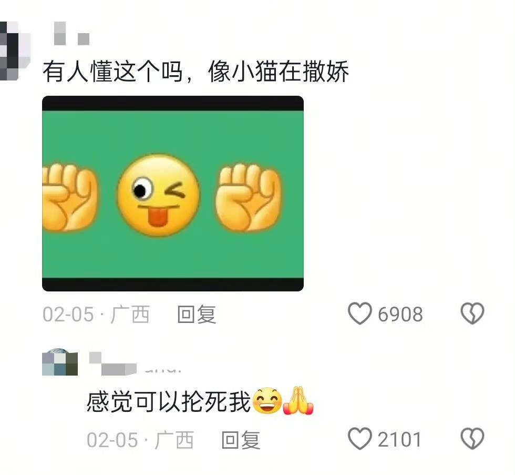This screenshot has width=515, height=475.
Task: Reply to the top comment via 回复
Action: (x=197, y=314)
